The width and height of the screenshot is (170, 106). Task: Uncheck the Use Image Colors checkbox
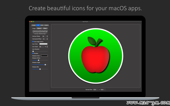(33, 41)
